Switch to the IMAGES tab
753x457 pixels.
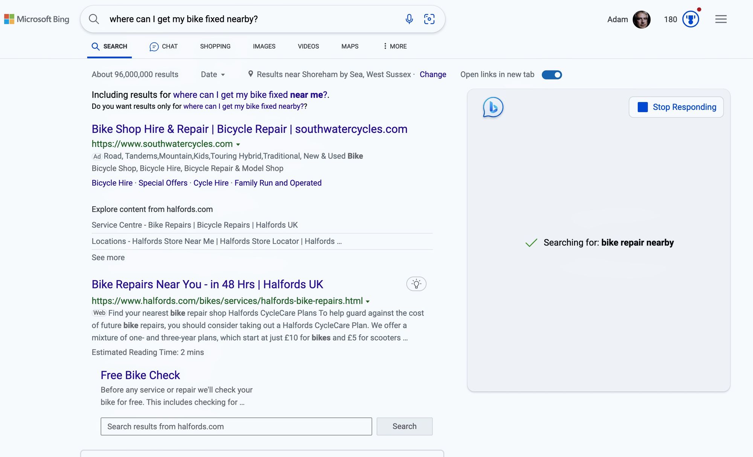click(264, 46)
